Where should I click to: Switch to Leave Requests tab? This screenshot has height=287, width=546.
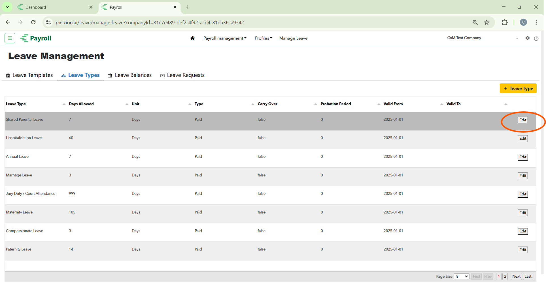click(182, 75)
